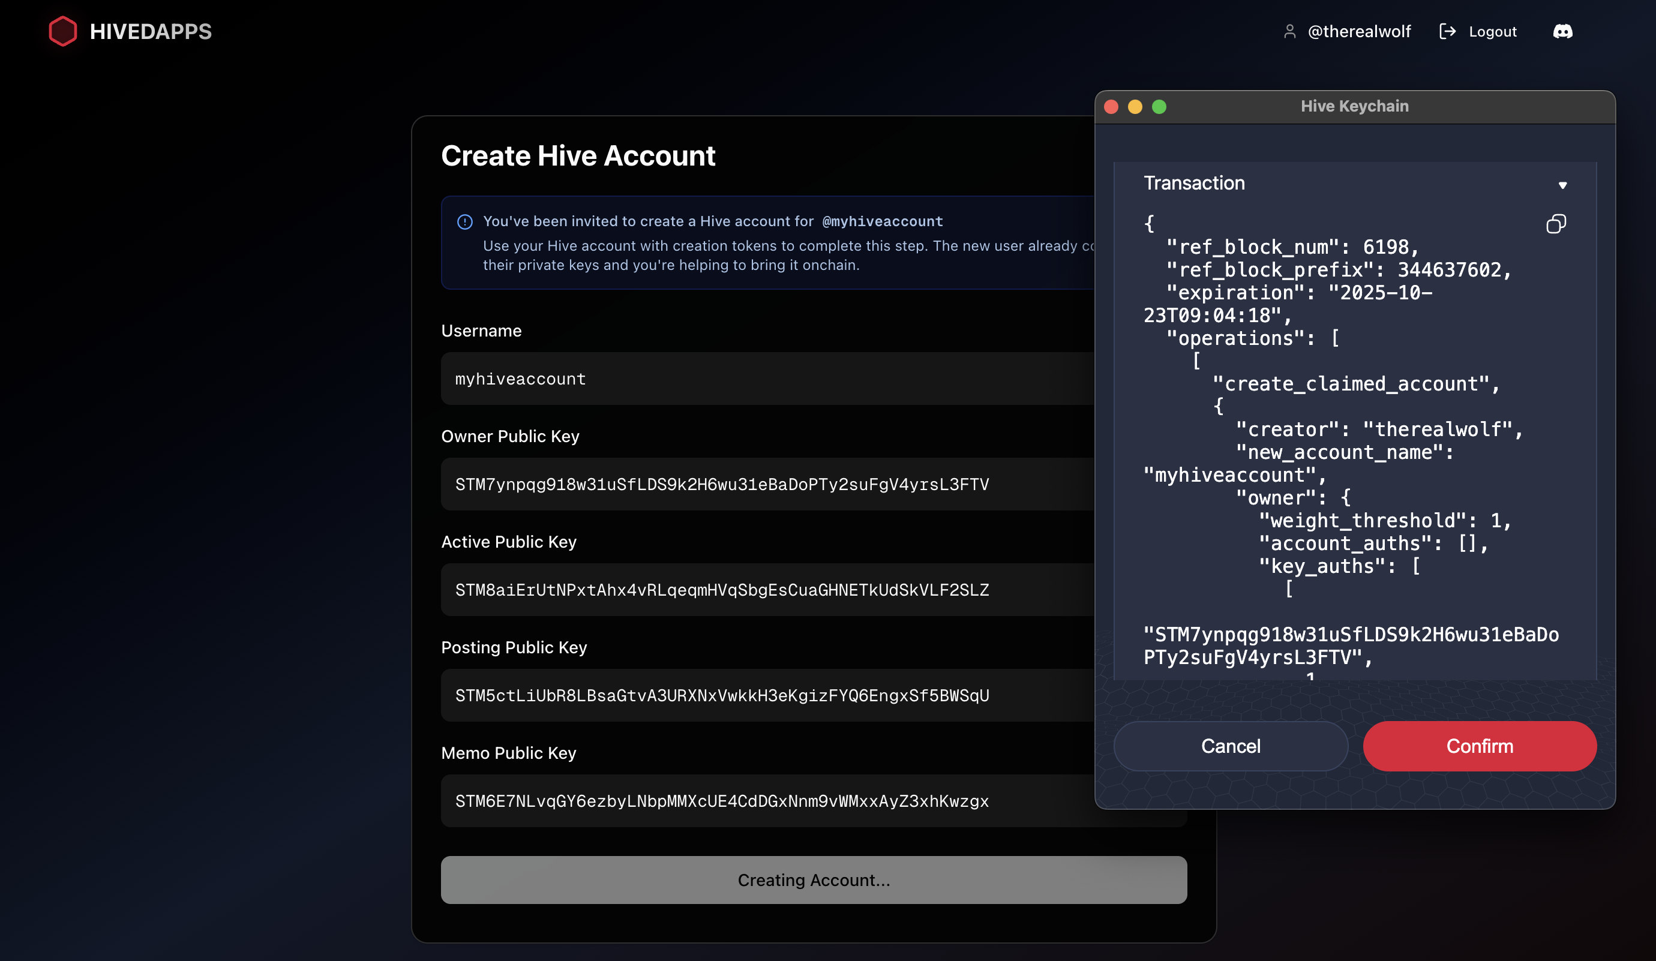The width and height of the screenshot is (1656, 961).
Task: Click the Creating Account button
Action: 814,879
